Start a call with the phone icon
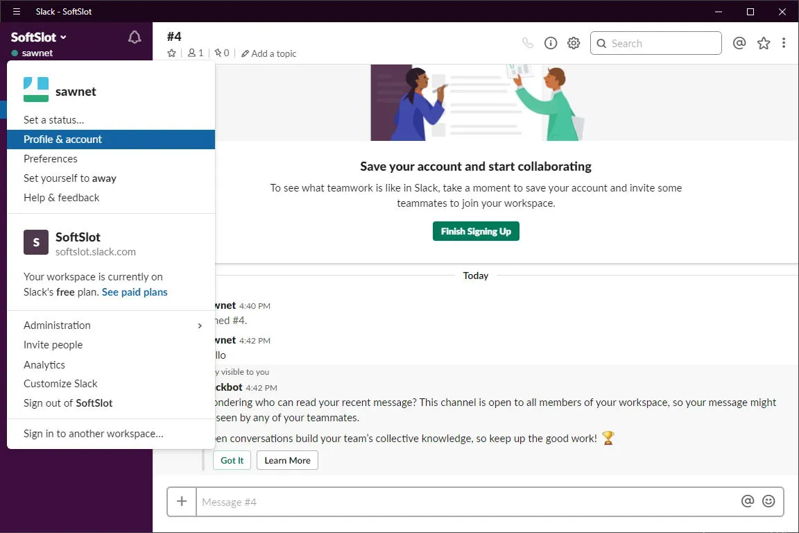This screenshot has width=799, height=533. [x=528, y=43]
